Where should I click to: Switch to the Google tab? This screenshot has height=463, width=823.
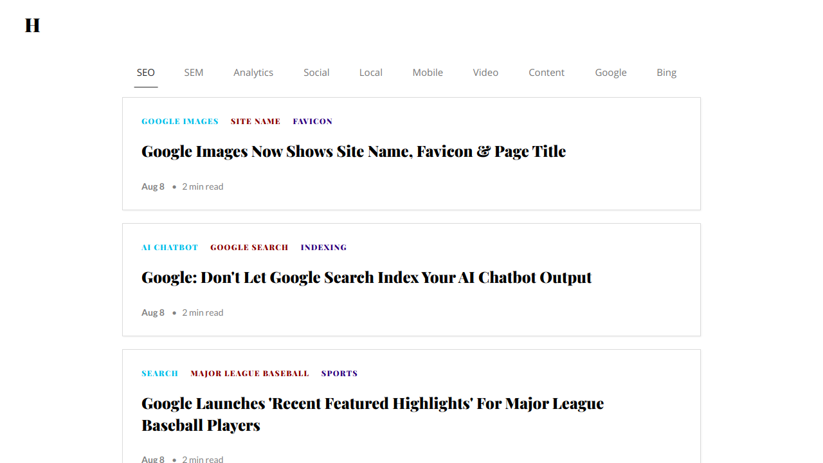611,73
